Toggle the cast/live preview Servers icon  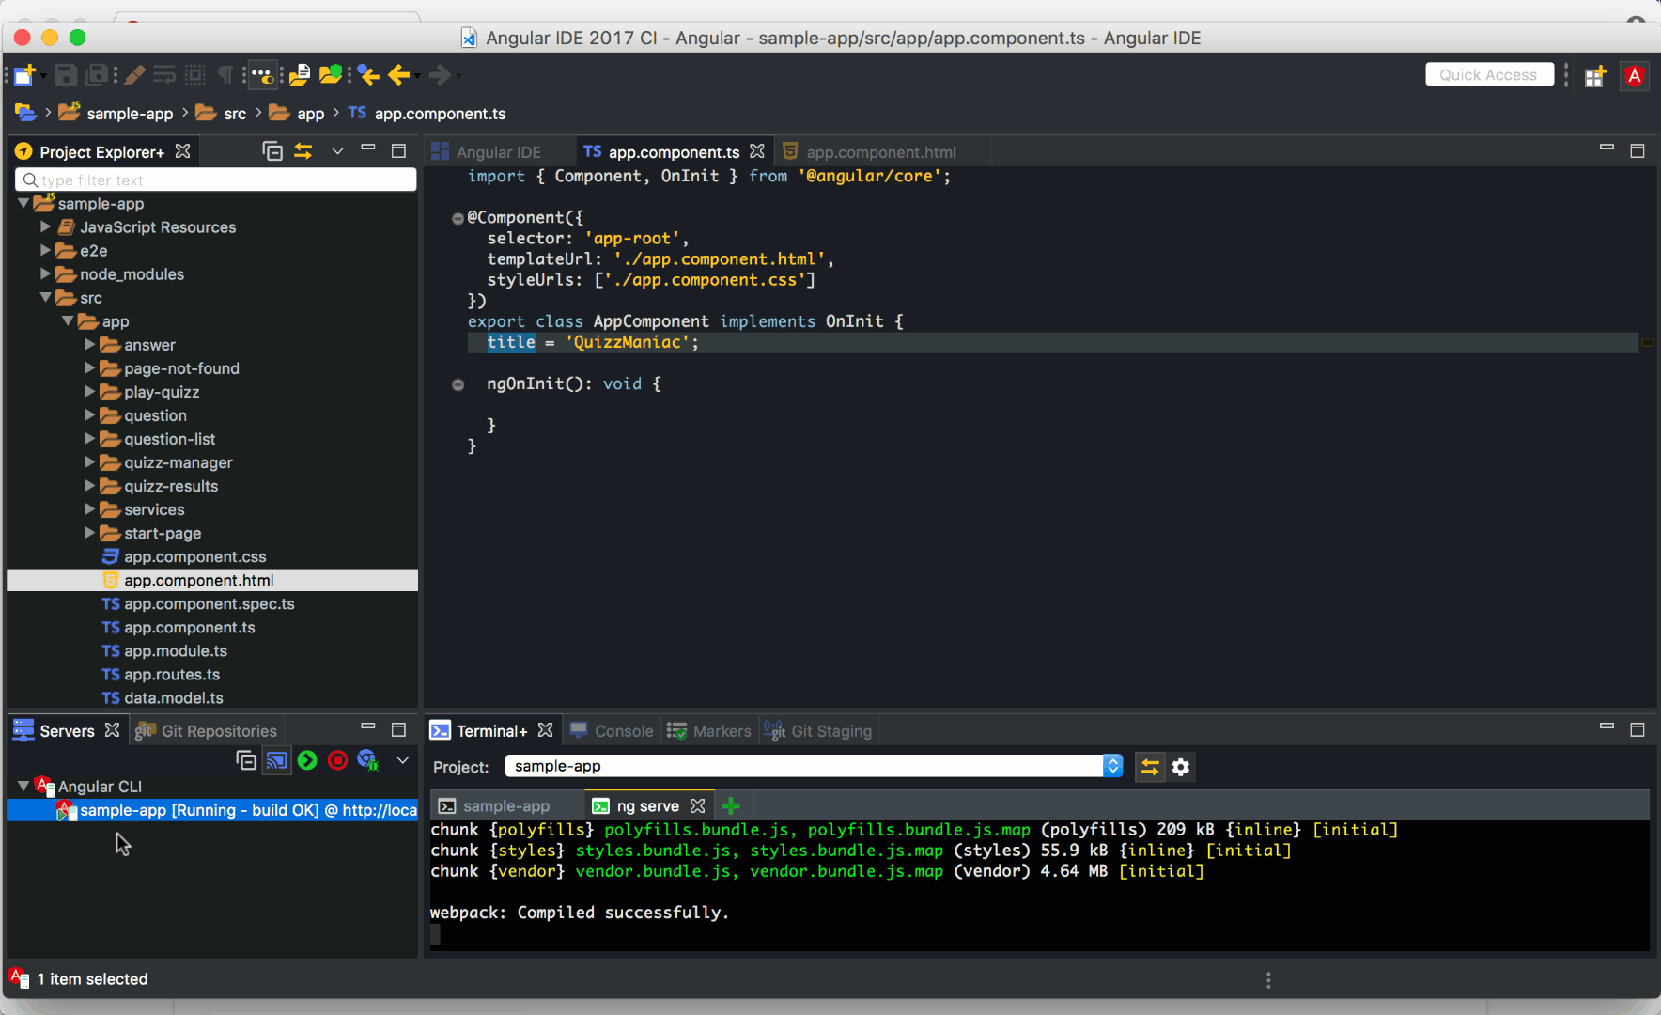(276, 760)
